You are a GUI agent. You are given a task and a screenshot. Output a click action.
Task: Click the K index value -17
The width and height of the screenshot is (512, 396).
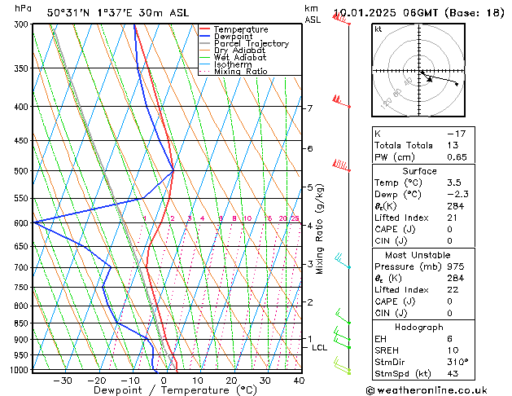point(456,134)
